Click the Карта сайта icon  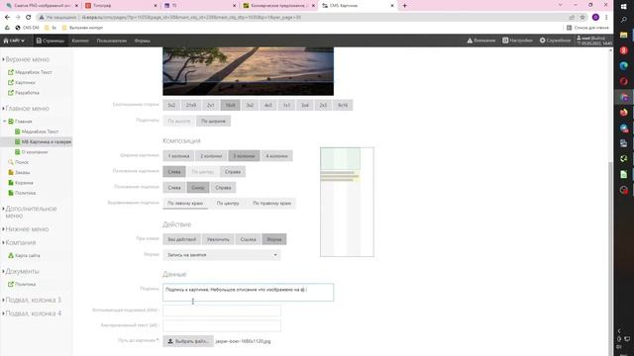point(11,255)
